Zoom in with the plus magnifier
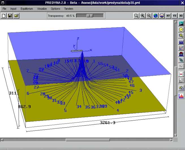Viewport: 185px width, 150px height. click(x=143, y=16)
